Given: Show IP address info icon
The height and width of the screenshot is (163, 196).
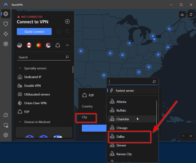Looking at the screenshot, I should [x=67, y=21].
